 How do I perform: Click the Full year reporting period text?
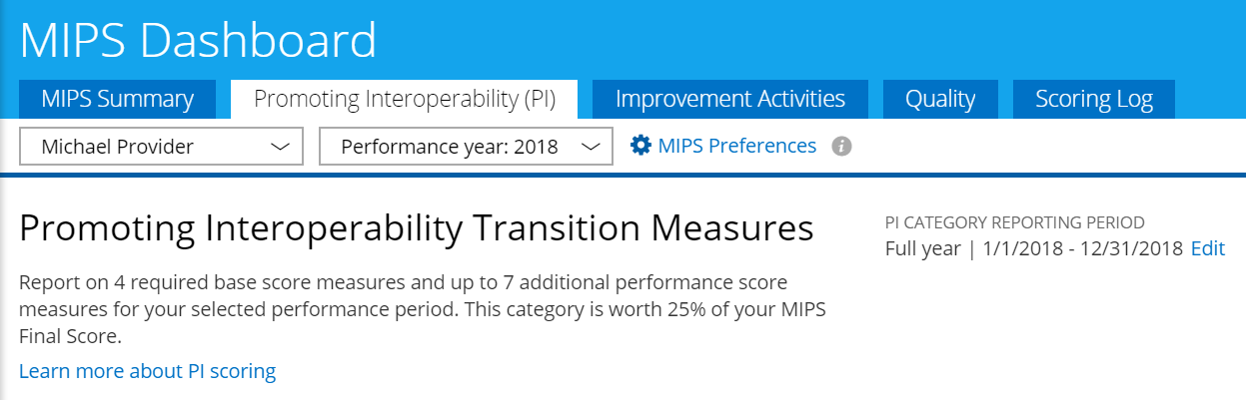pyautogui.click(x=922, y=248)
